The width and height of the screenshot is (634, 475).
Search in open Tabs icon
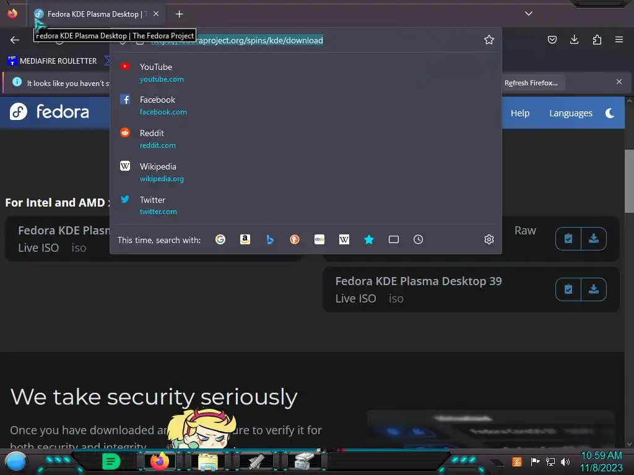pos(394,239)
